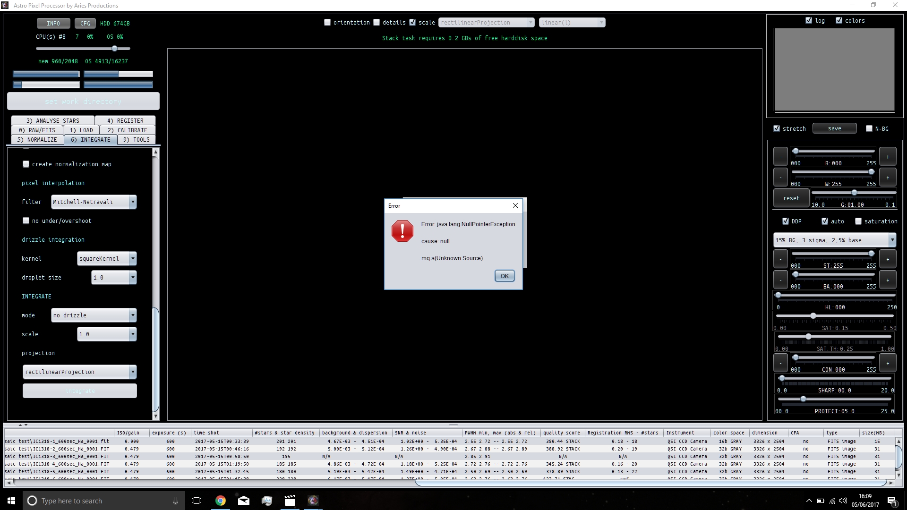Switch to the 4) REGISTER tab

[125, 120]
